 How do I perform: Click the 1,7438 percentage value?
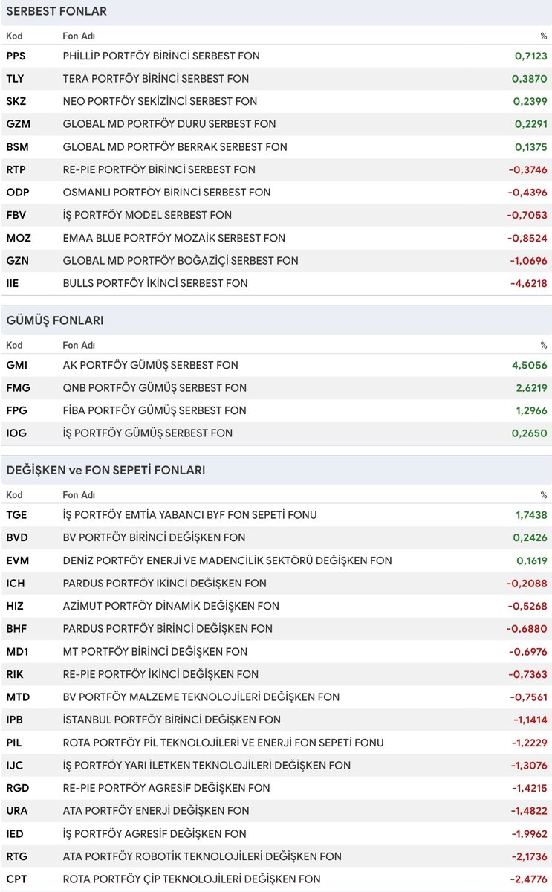click(x=531, y=515)
